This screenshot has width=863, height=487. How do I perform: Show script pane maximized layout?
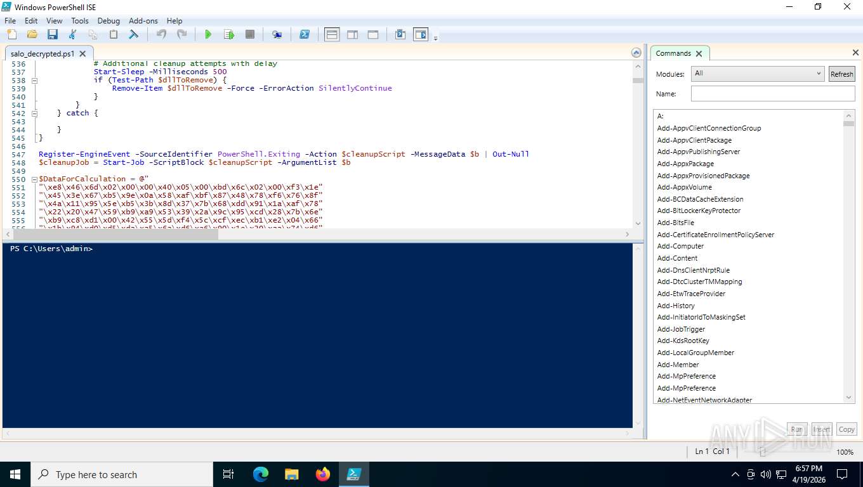tap(373, 34)
